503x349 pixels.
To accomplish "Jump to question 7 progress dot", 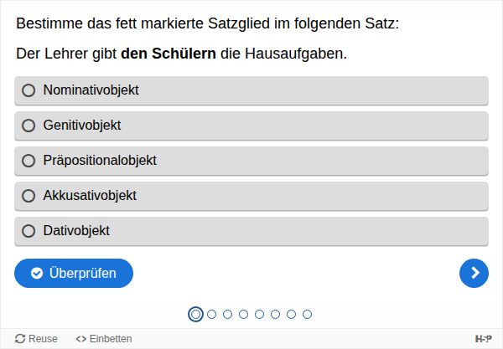I will pos(291,314).
